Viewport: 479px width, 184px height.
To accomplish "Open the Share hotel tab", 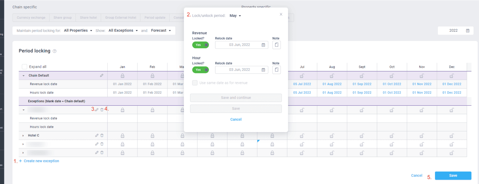I will (88, 18).
